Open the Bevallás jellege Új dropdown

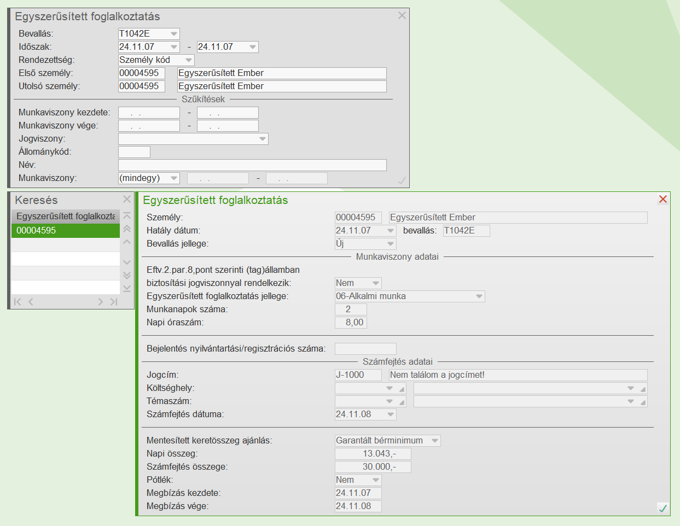(390, 244)
